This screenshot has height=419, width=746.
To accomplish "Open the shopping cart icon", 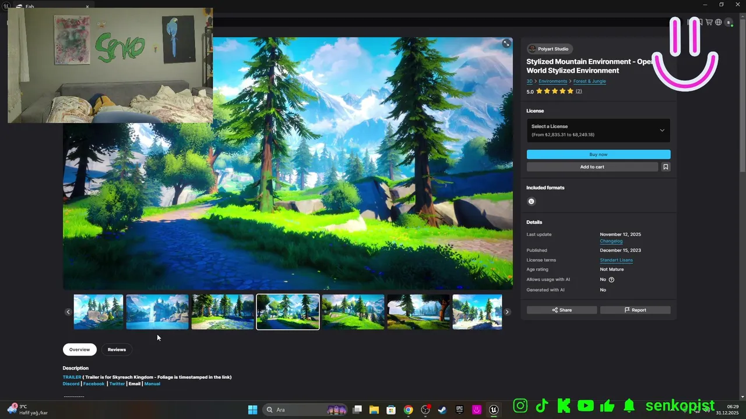I will coord(709,22).
